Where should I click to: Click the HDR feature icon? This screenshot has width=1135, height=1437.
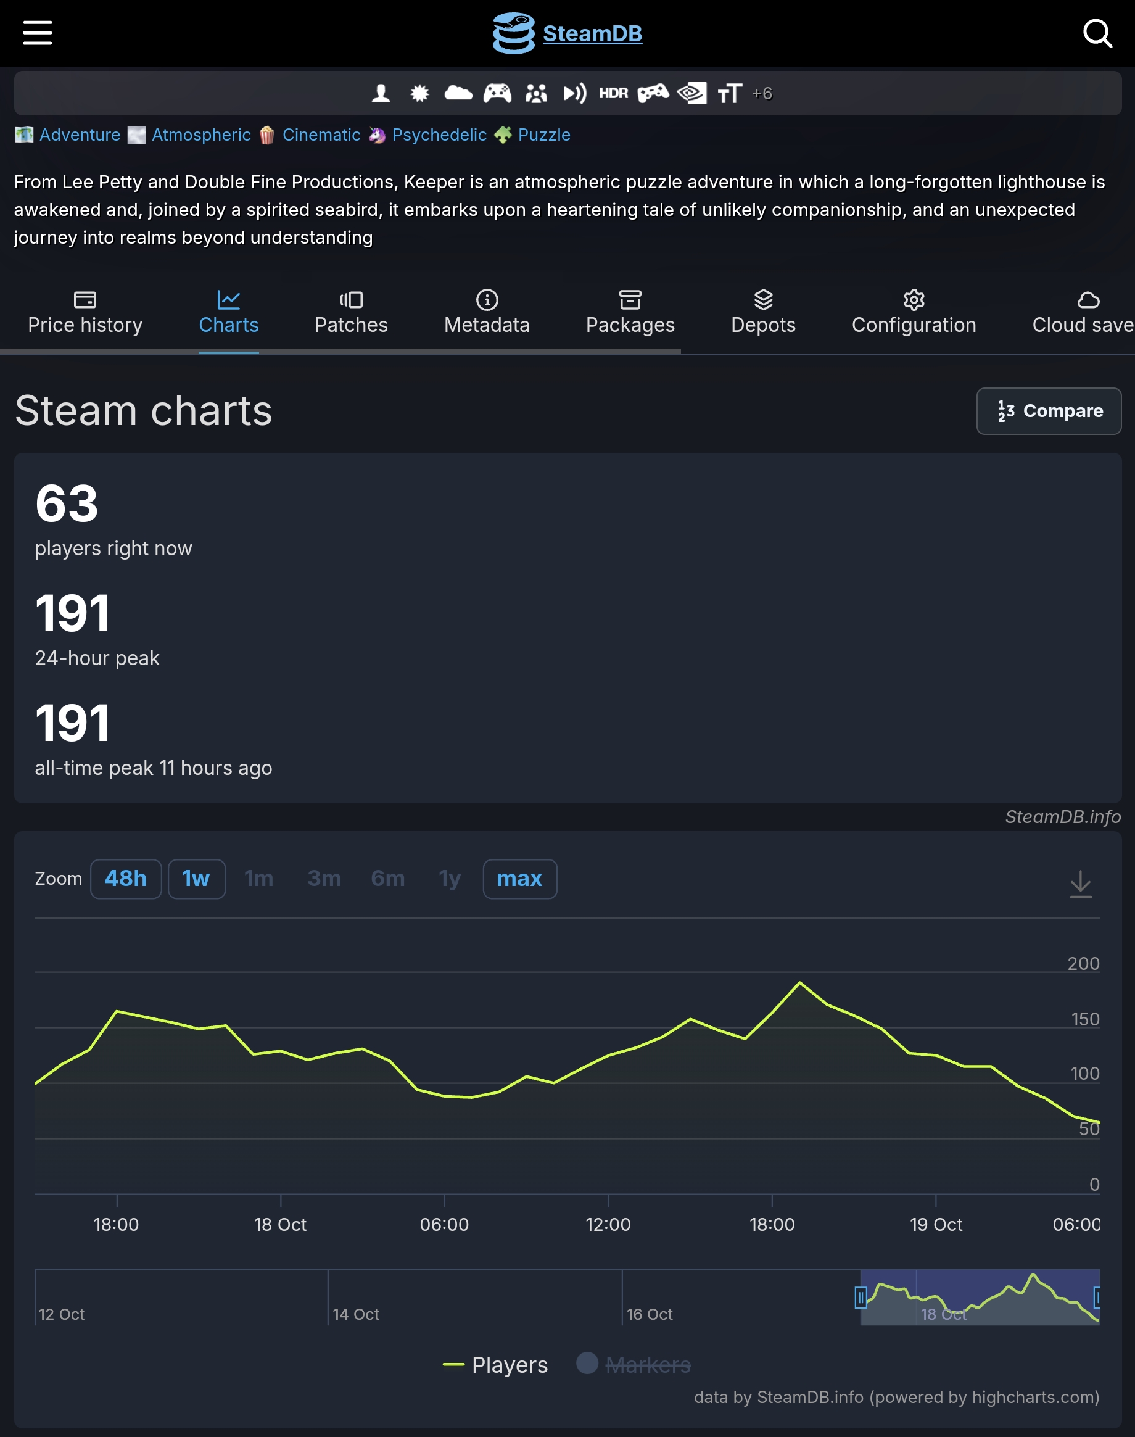coord(613,94)
